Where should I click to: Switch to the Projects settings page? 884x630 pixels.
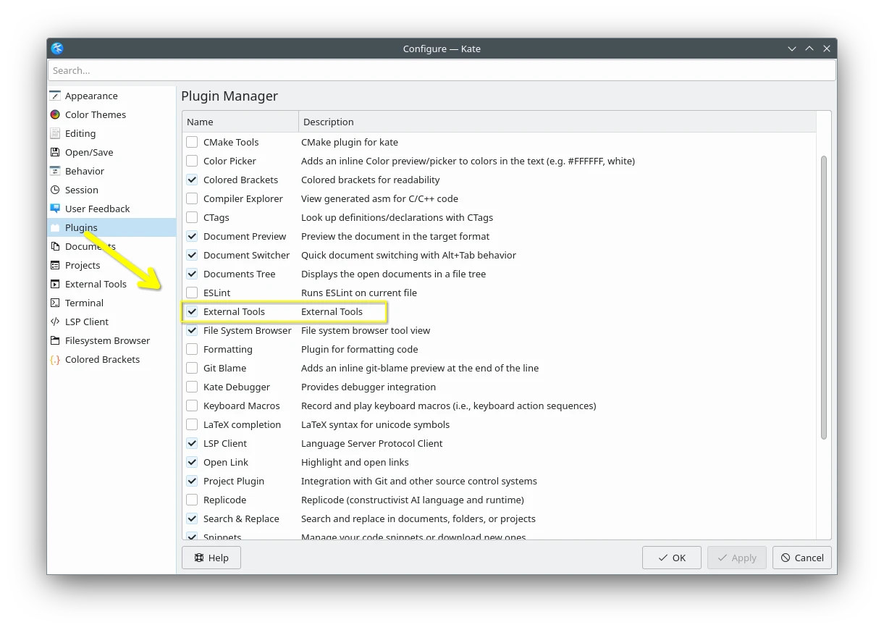pos(83,265)
